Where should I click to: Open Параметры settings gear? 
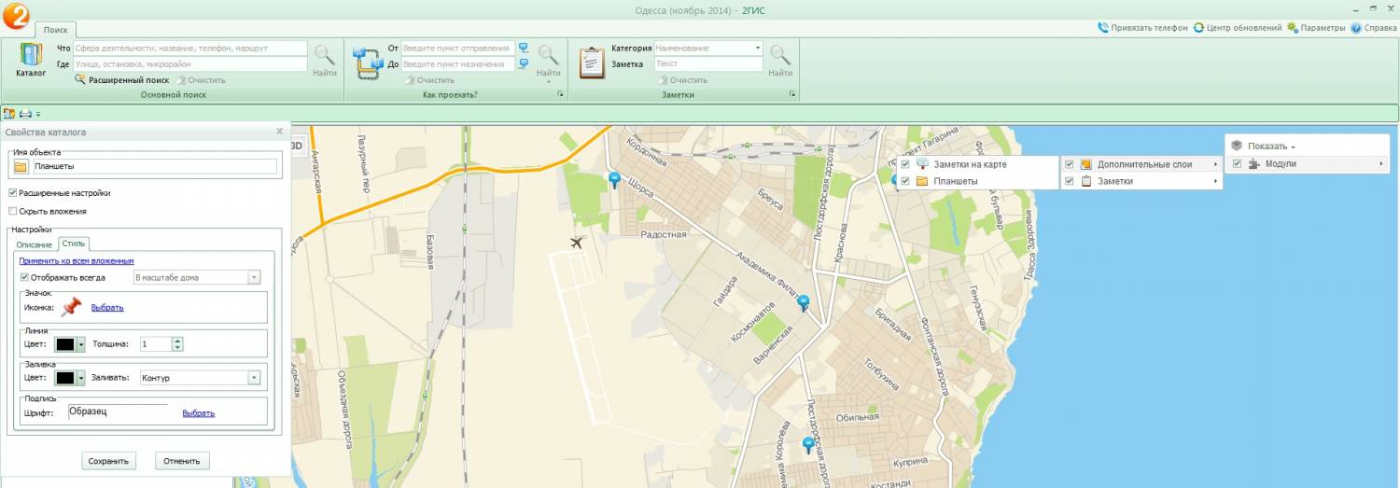tap(1293, 28)
